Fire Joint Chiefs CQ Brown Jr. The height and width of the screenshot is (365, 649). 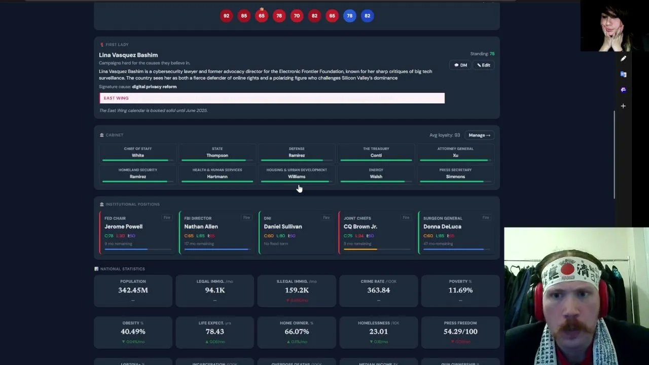point(406,217)
